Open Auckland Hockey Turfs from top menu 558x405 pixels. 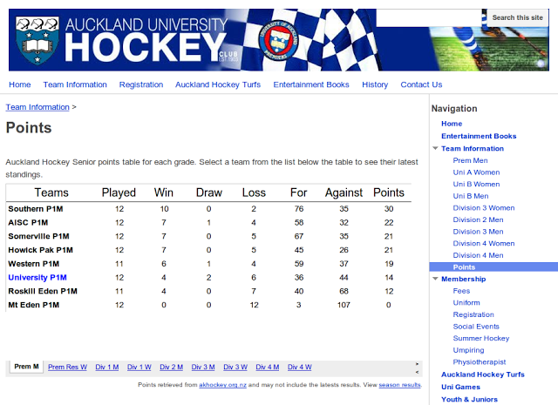218,84
